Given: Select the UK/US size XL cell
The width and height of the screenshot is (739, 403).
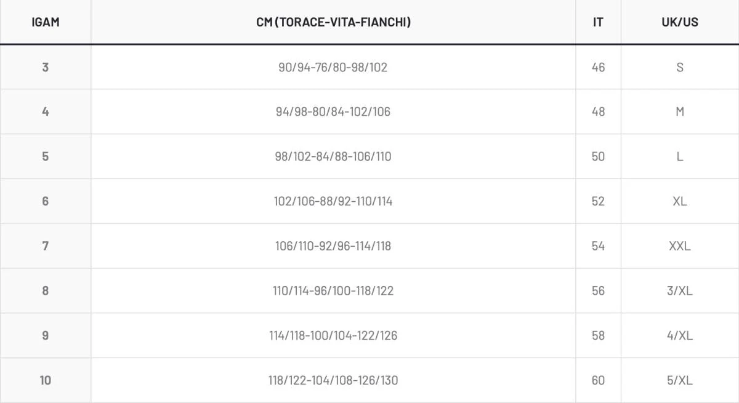Looking at the screenshot, I should click(x=679, y=201).
